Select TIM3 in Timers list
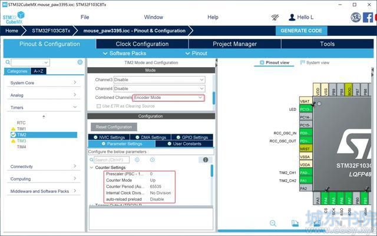This screenshot has height=236, width=377. click(21, 141)
